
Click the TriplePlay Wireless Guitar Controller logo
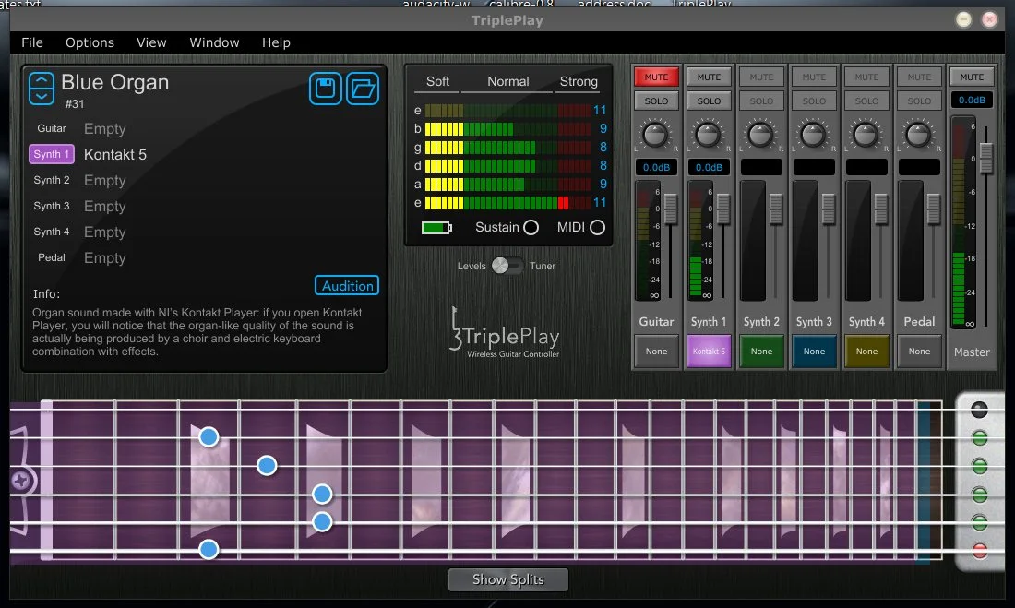pos(504,333)
